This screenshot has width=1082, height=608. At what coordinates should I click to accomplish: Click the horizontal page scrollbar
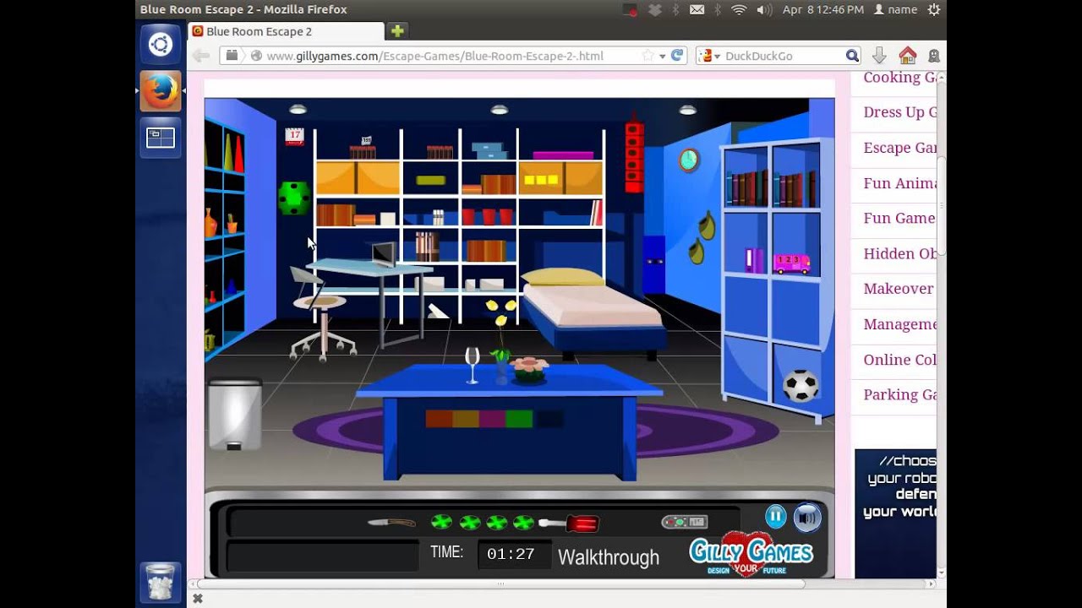tap(500, 584)
